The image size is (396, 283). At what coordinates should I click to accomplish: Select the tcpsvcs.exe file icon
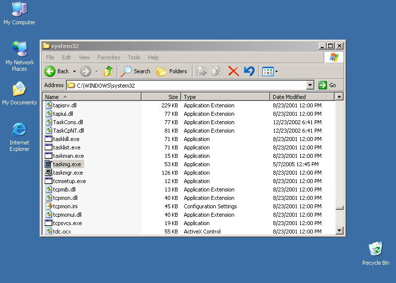[x=49, y=223]
